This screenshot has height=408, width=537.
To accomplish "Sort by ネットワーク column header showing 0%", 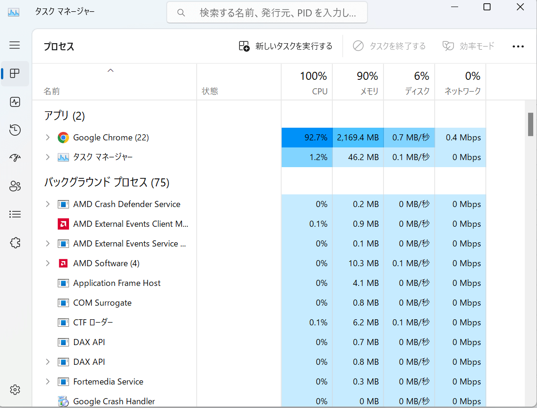I will click(x=460, y=82).
